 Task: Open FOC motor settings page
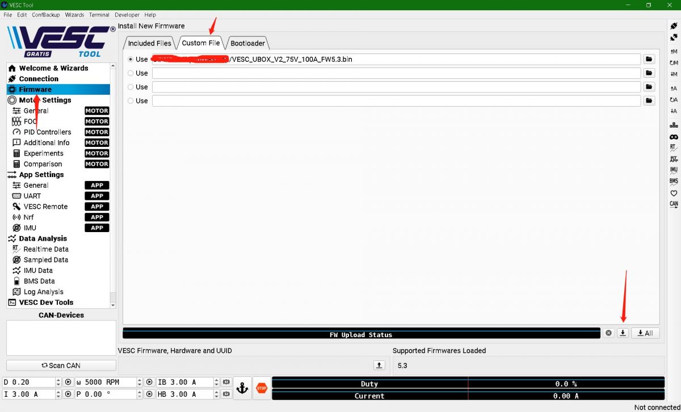click(x=30, y=121)
